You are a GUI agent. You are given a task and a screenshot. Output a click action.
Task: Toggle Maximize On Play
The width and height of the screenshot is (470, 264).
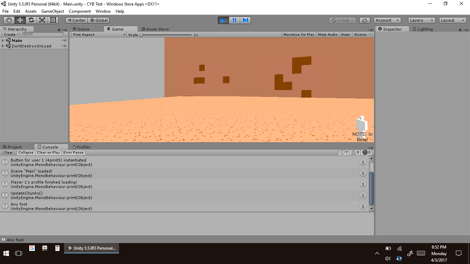pyautogui.click(x=299, y=35)
